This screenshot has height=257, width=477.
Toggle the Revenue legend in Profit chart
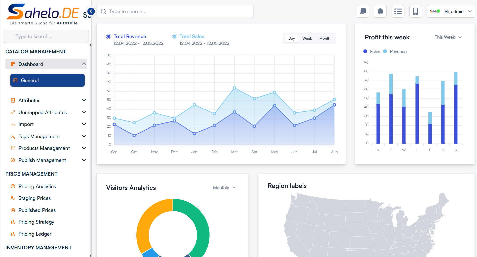click(x=395, y=51)
